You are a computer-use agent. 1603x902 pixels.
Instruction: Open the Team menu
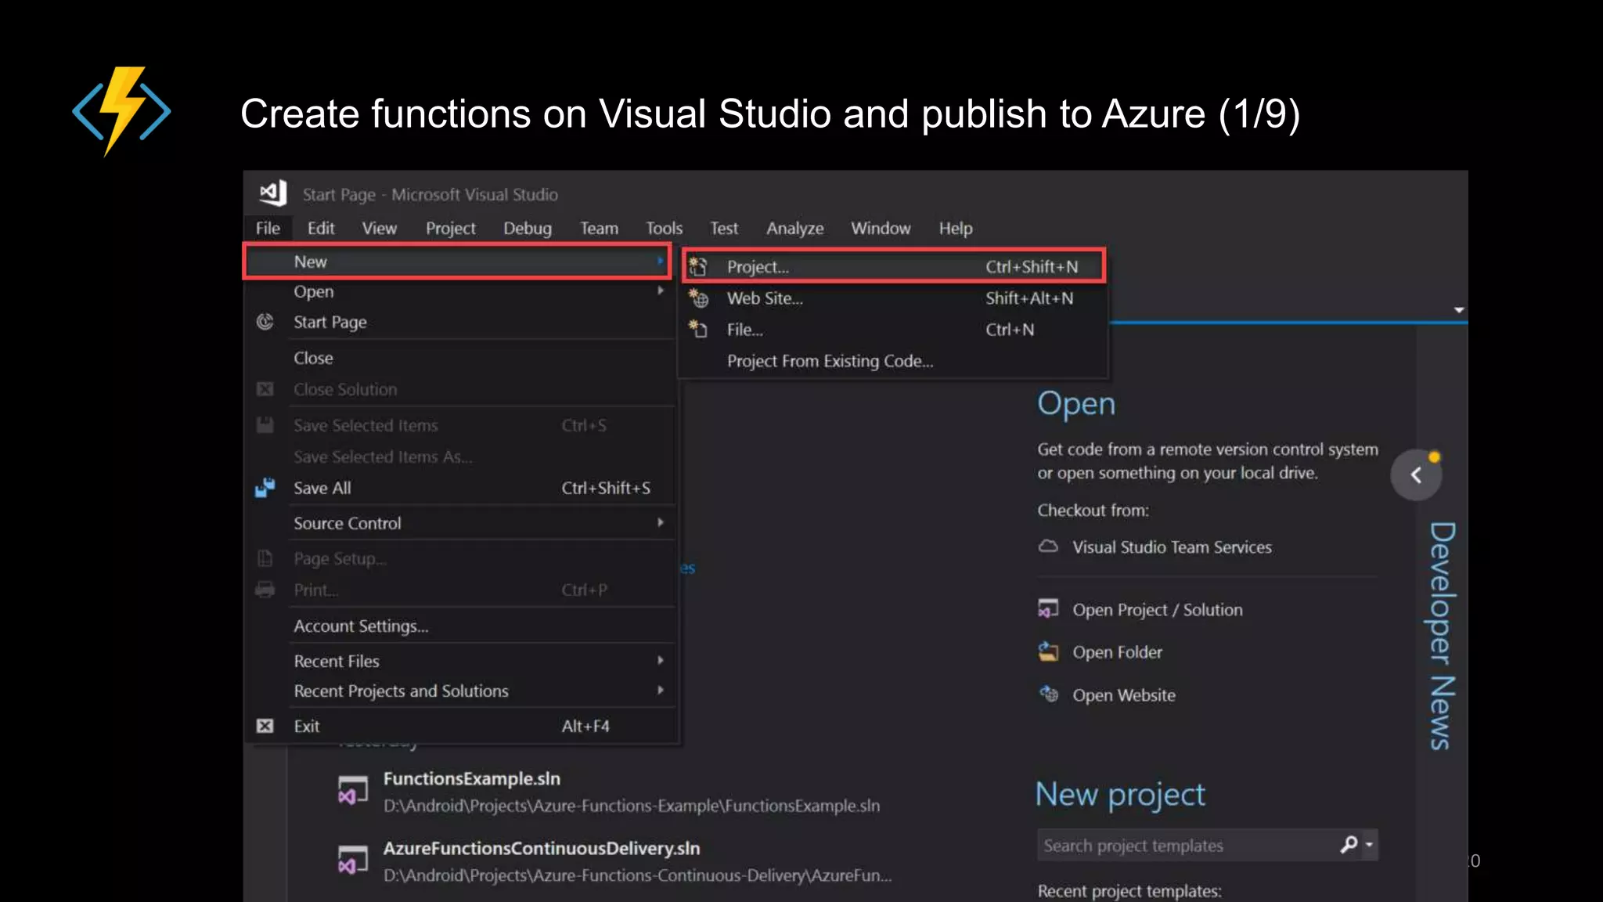pos(599,228)
